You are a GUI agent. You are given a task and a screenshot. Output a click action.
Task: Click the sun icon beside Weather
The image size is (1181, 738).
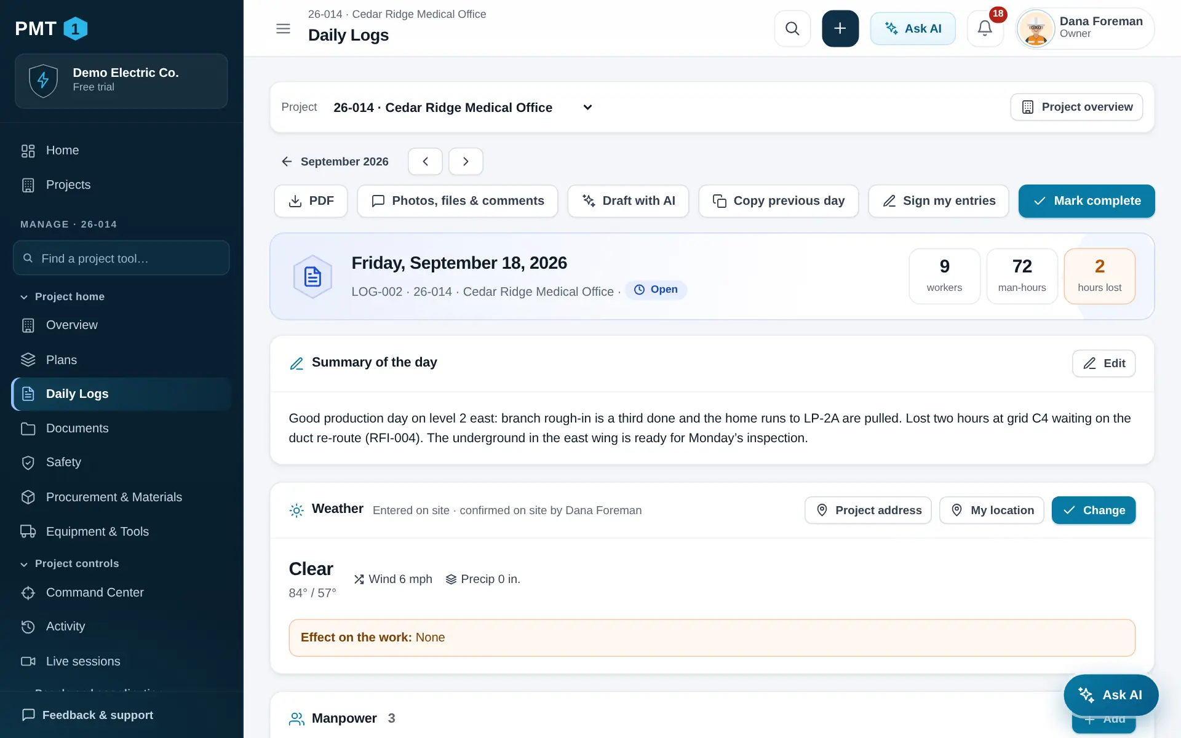click(x=296, y=510)
